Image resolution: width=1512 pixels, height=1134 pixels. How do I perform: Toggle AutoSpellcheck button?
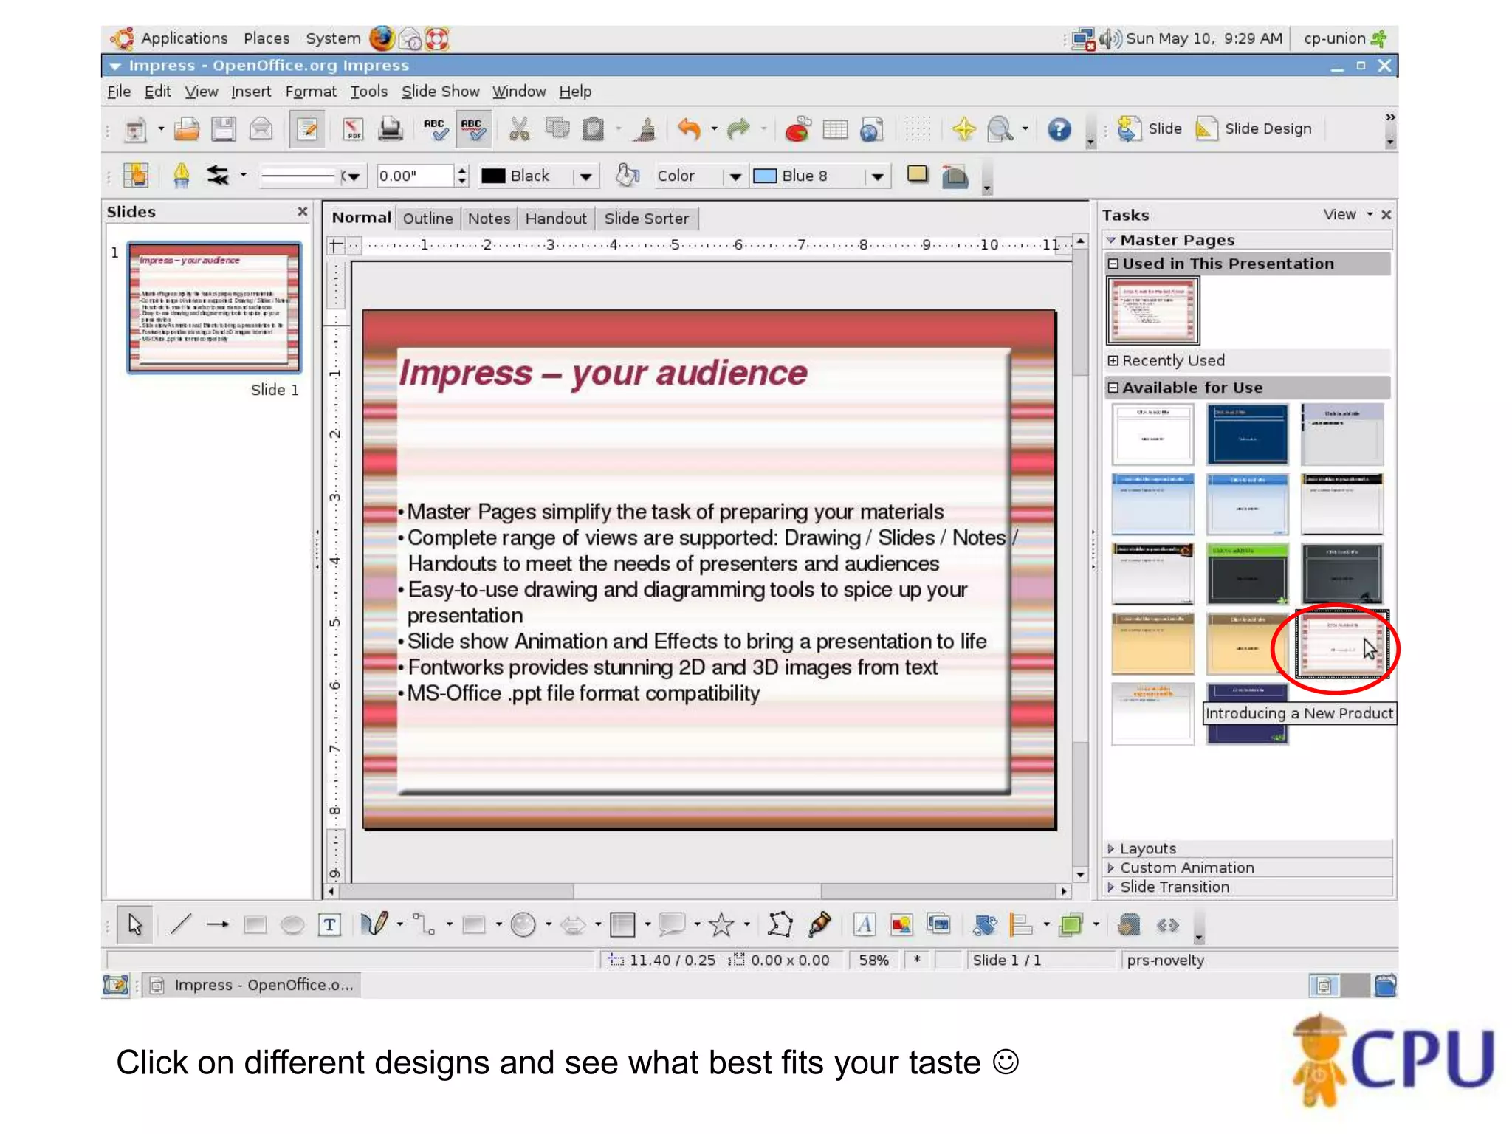[x=472, y=129]
